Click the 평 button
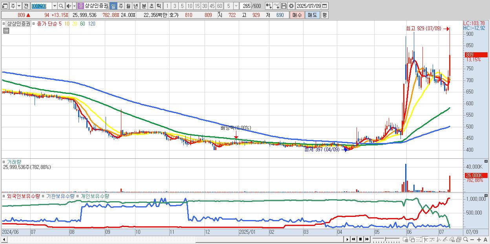The image size is (490, 244). 324,15
